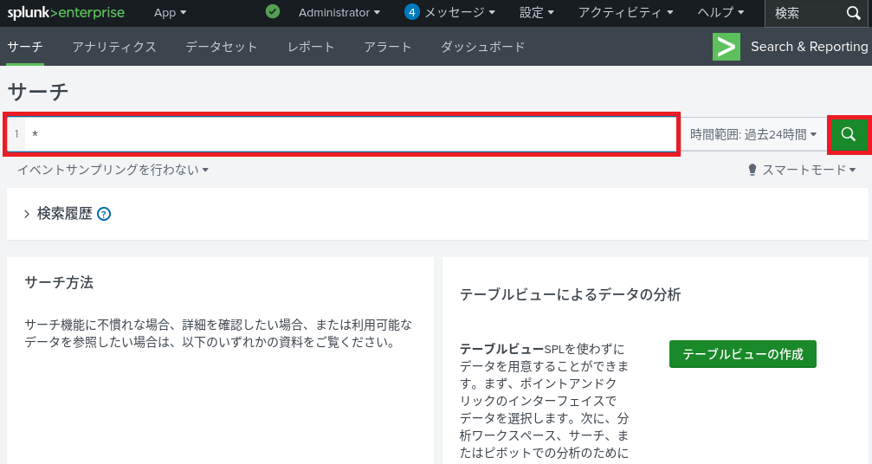872x464 pixels.
Task: Open the 時間範囲 過去24時間 time picker
Action: pyautogui.click(x=753, y=134)
